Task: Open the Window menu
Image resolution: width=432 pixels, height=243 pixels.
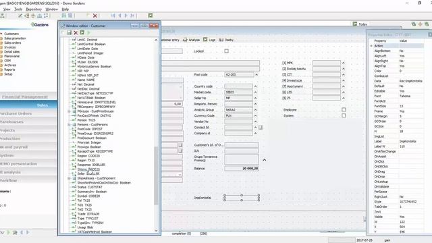Action: point(51,9)
